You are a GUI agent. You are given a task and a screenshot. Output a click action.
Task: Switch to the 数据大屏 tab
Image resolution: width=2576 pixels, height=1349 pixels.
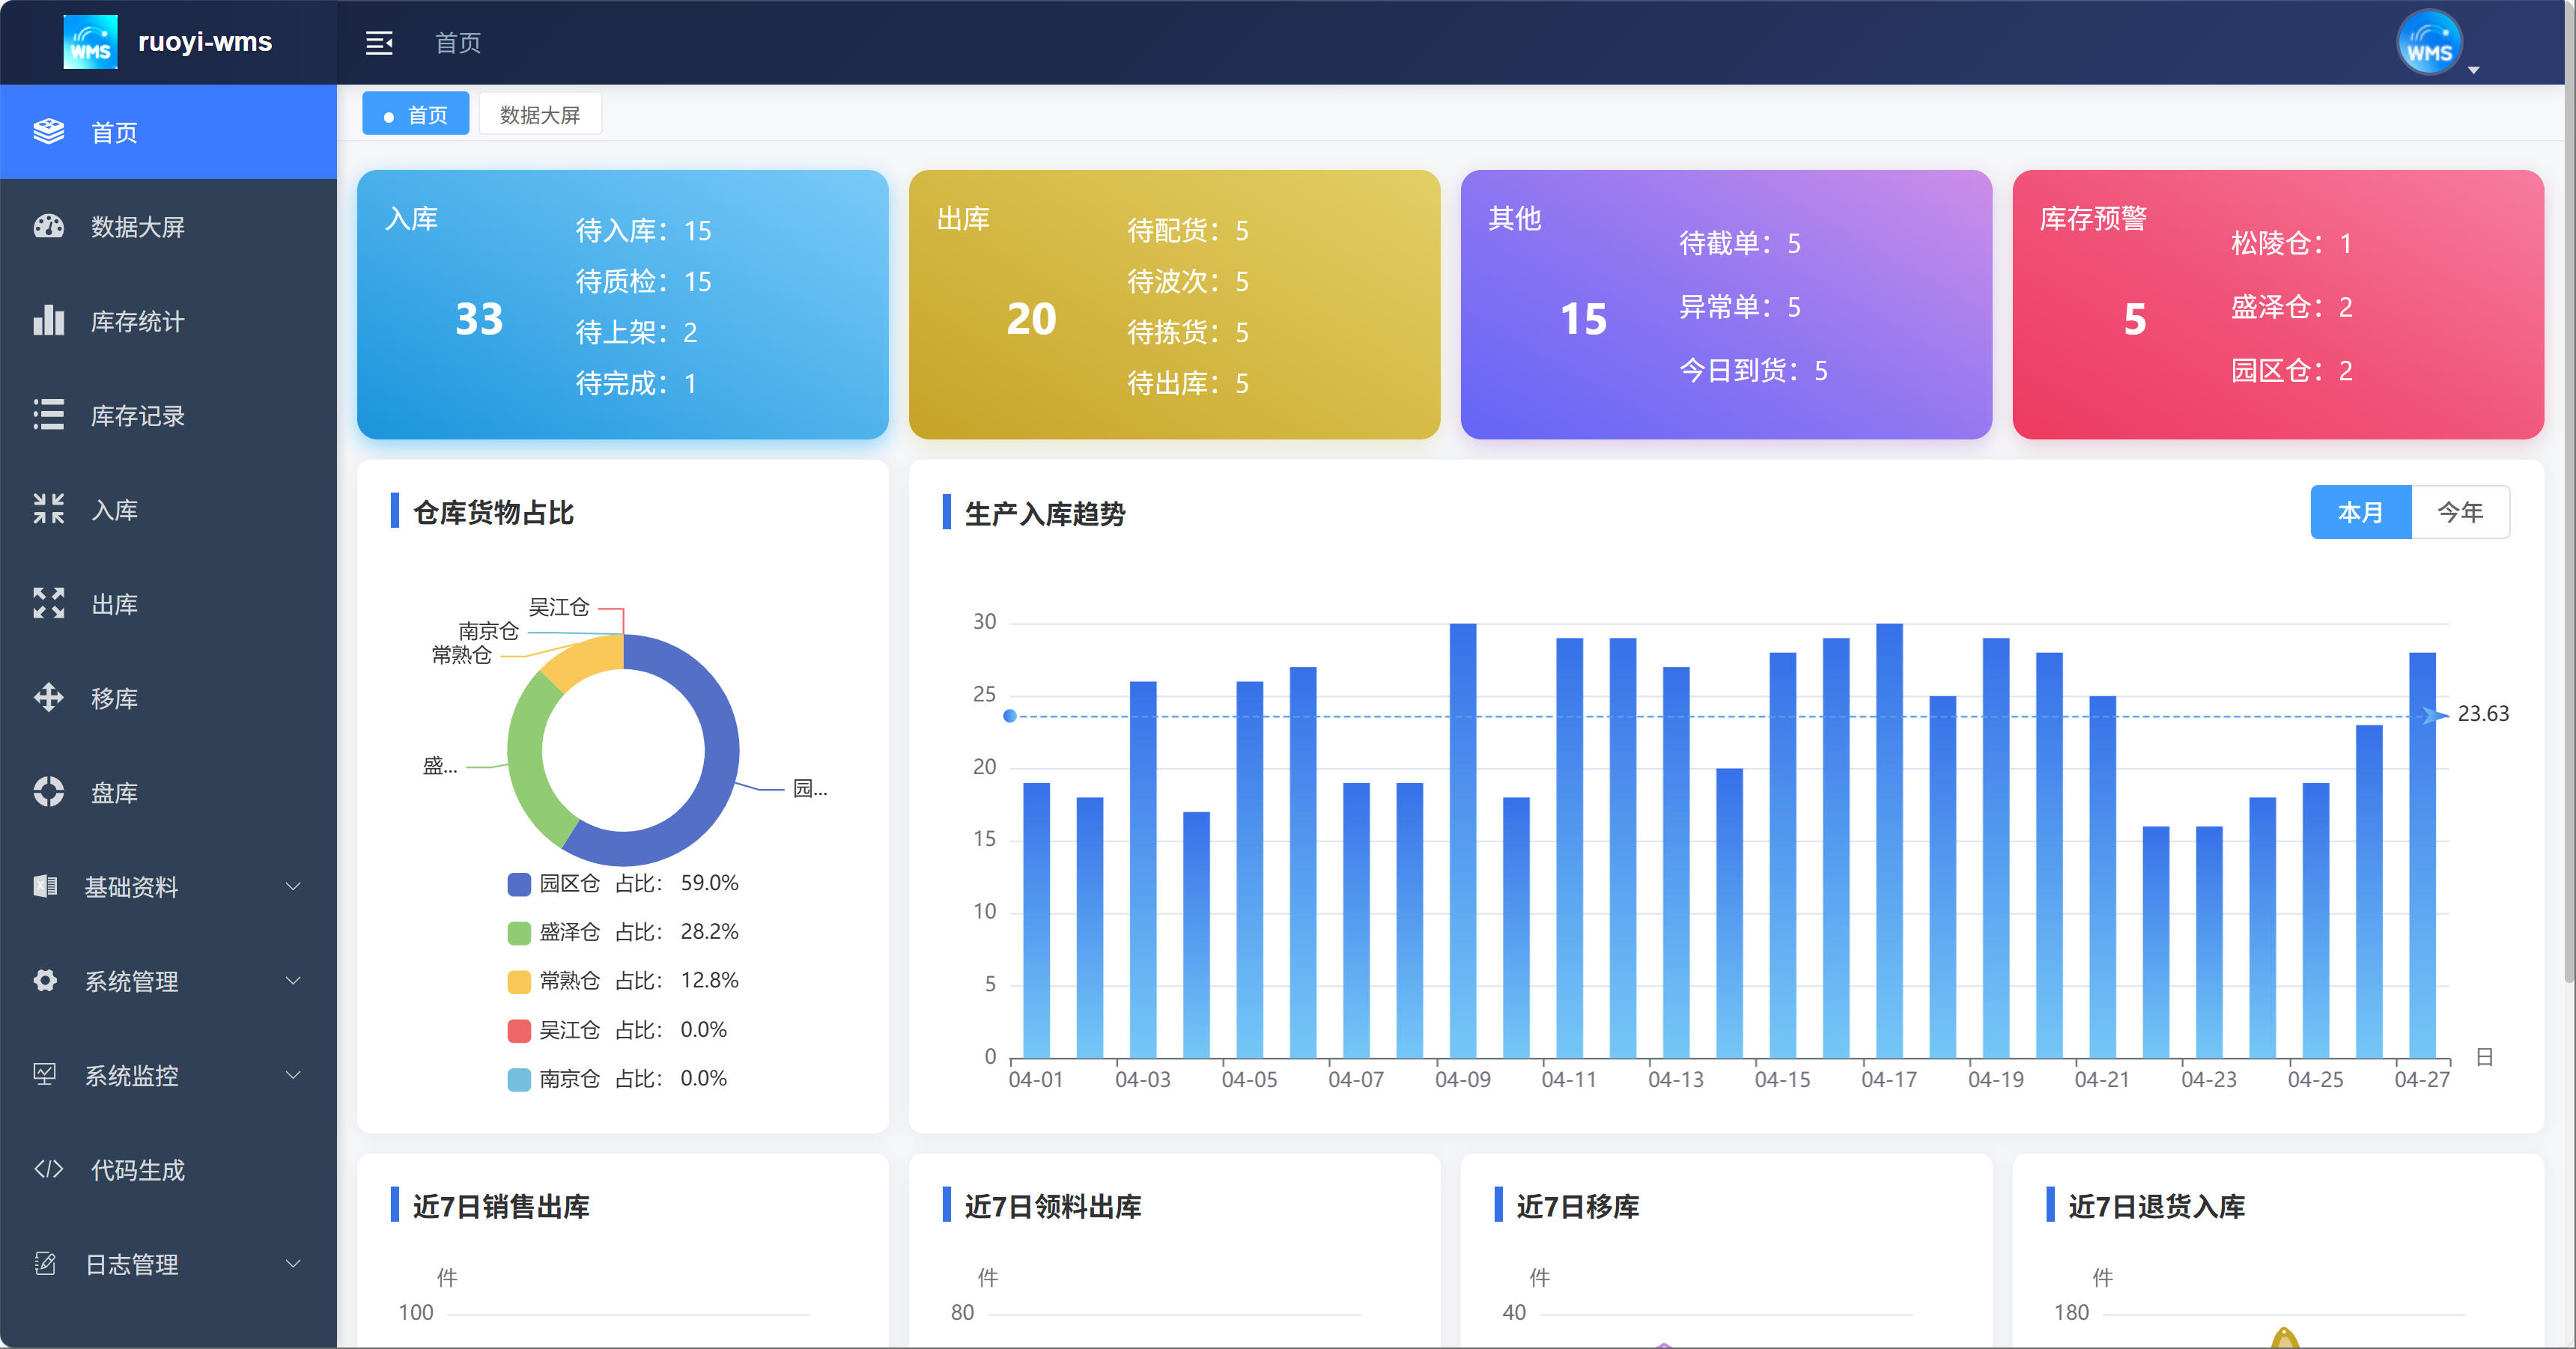coord(540,115)
